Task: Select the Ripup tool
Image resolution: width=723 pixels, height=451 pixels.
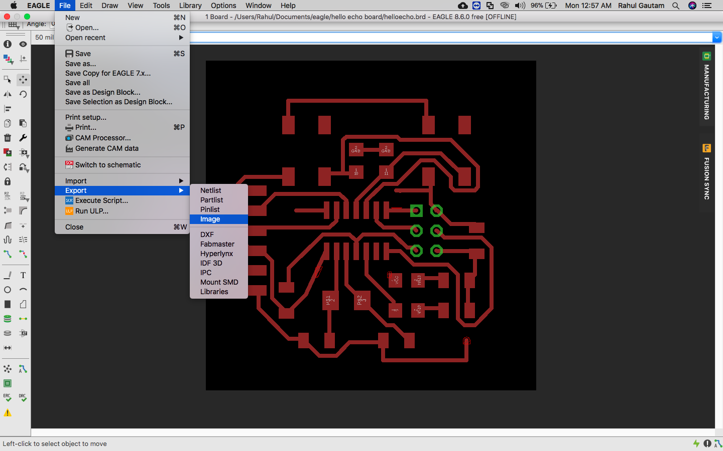Action: [23, 254]
